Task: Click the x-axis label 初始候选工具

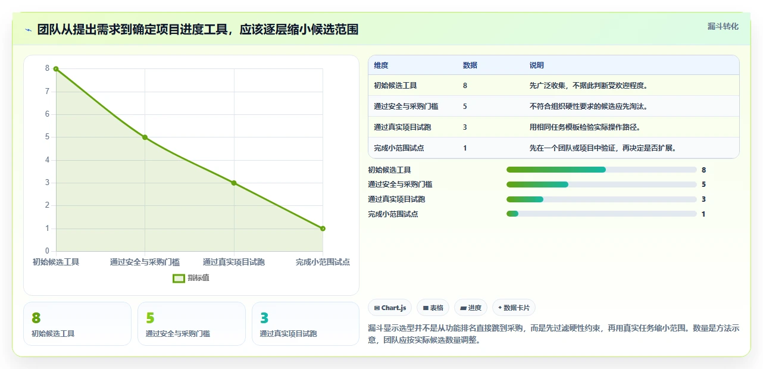Action: tap(56, 262)
